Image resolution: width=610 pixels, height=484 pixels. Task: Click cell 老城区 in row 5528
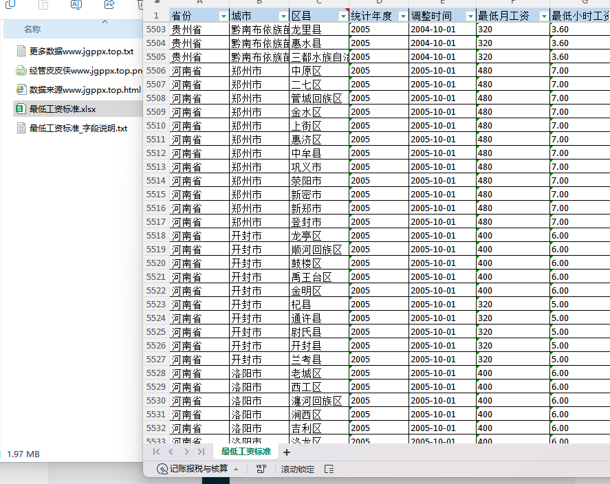[319, 373]
